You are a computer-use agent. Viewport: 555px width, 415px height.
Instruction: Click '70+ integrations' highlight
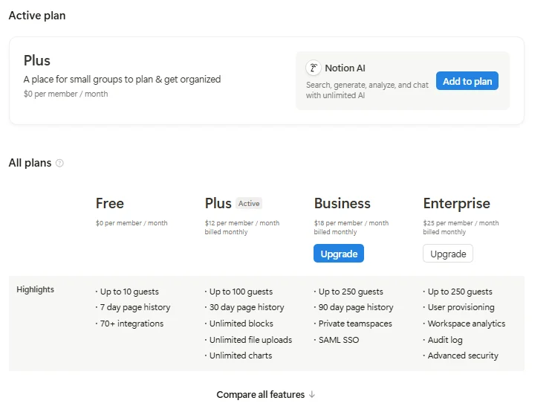tap(132, 324)
